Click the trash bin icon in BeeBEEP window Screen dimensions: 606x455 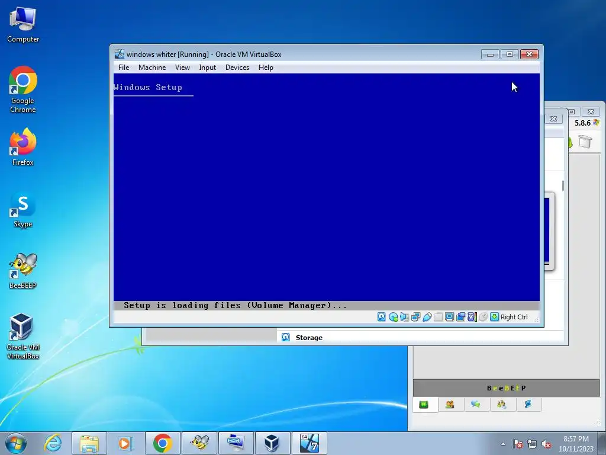(x=585, y=141)
